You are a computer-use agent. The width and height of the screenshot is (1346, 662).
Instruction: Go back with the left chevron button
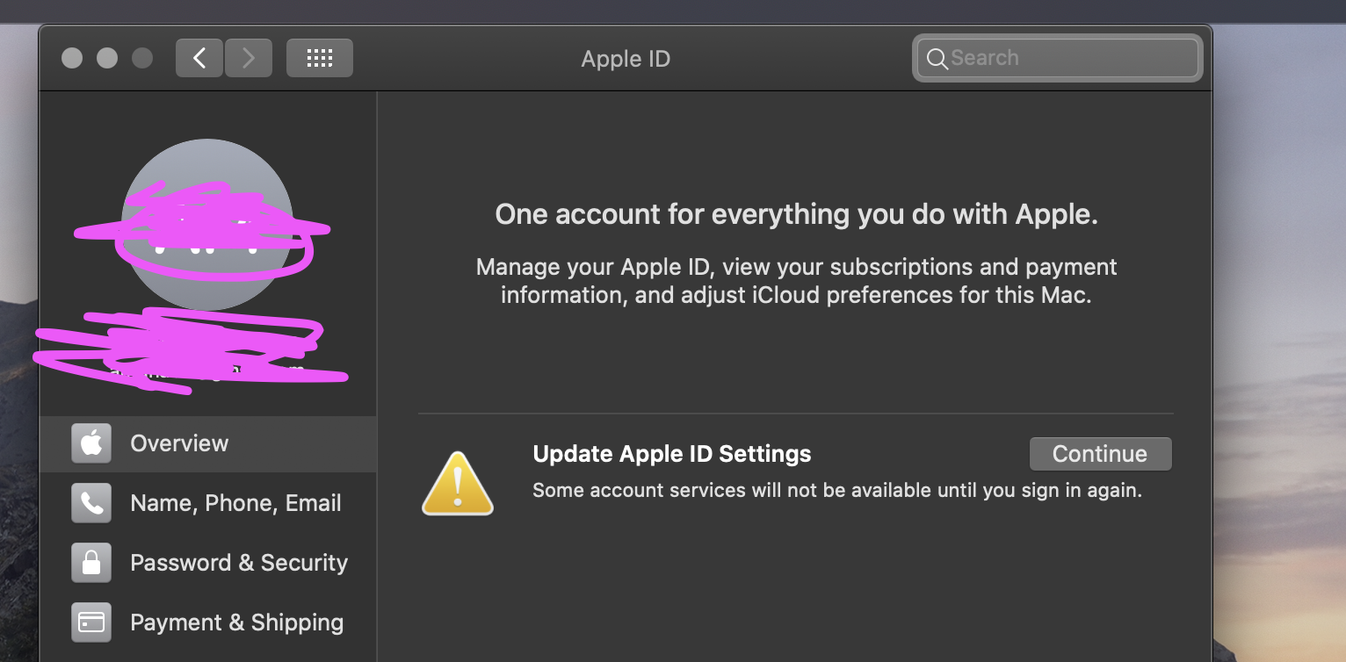(199, 58)
